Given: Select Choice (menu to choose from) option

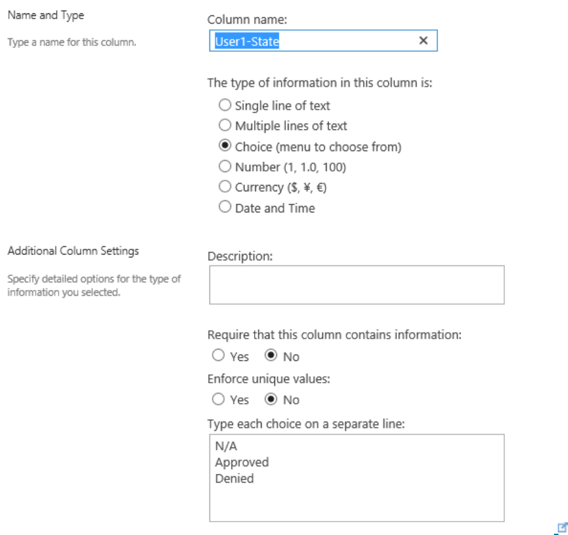Looking at the screenshot, I should point(224,146).
